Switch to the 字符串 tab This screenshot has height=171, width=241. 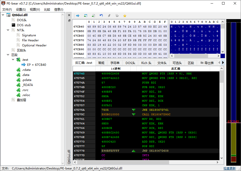(115, 63)
